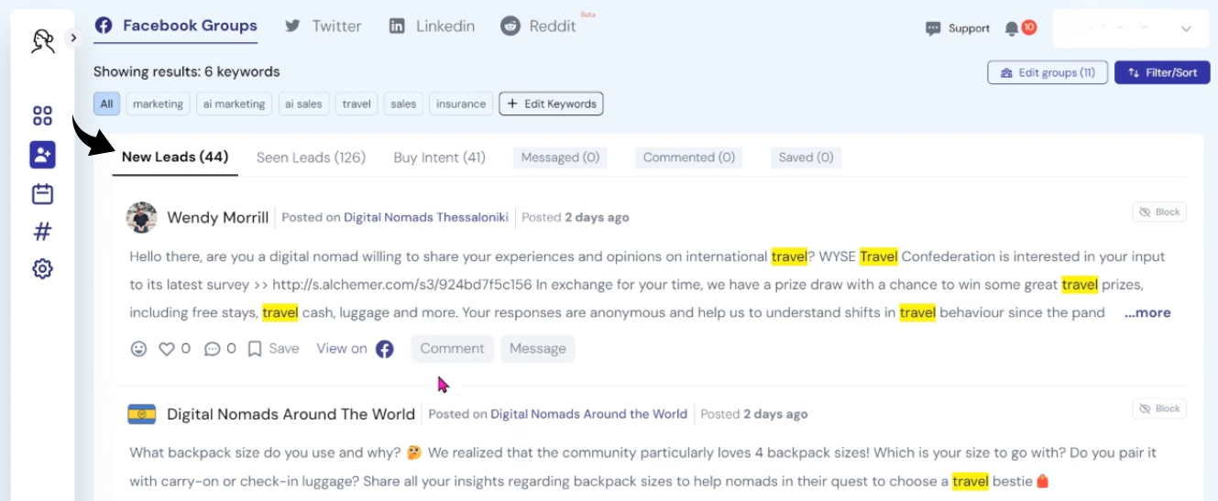
Task: Click Edit groups (11) button
Action: [1048, 72]
